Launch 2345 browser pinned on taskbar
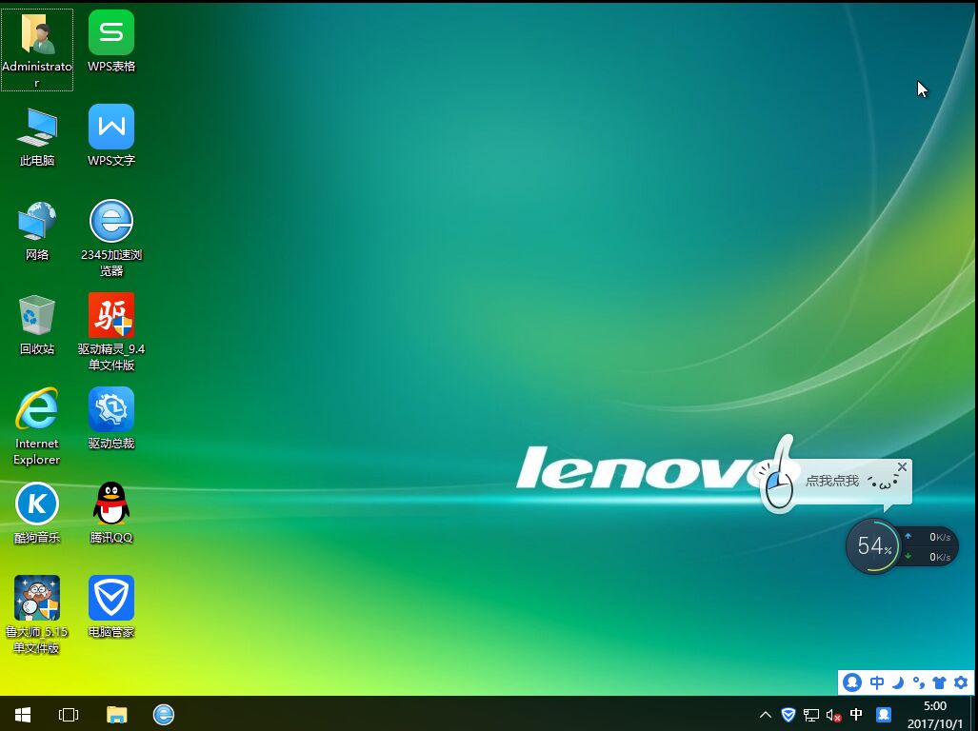The image size is (978, 731). (x=164, y=714)
